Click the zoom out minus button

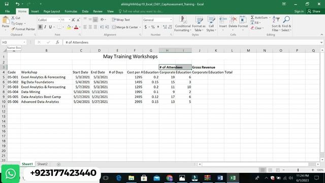point(283,170)
